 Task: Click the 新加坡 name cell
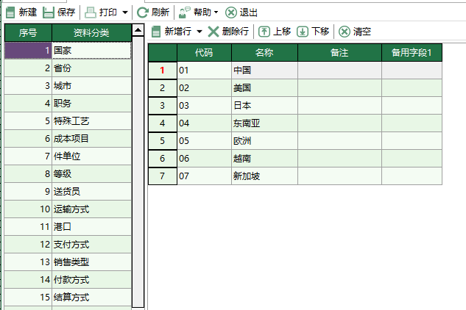[264, 176]
